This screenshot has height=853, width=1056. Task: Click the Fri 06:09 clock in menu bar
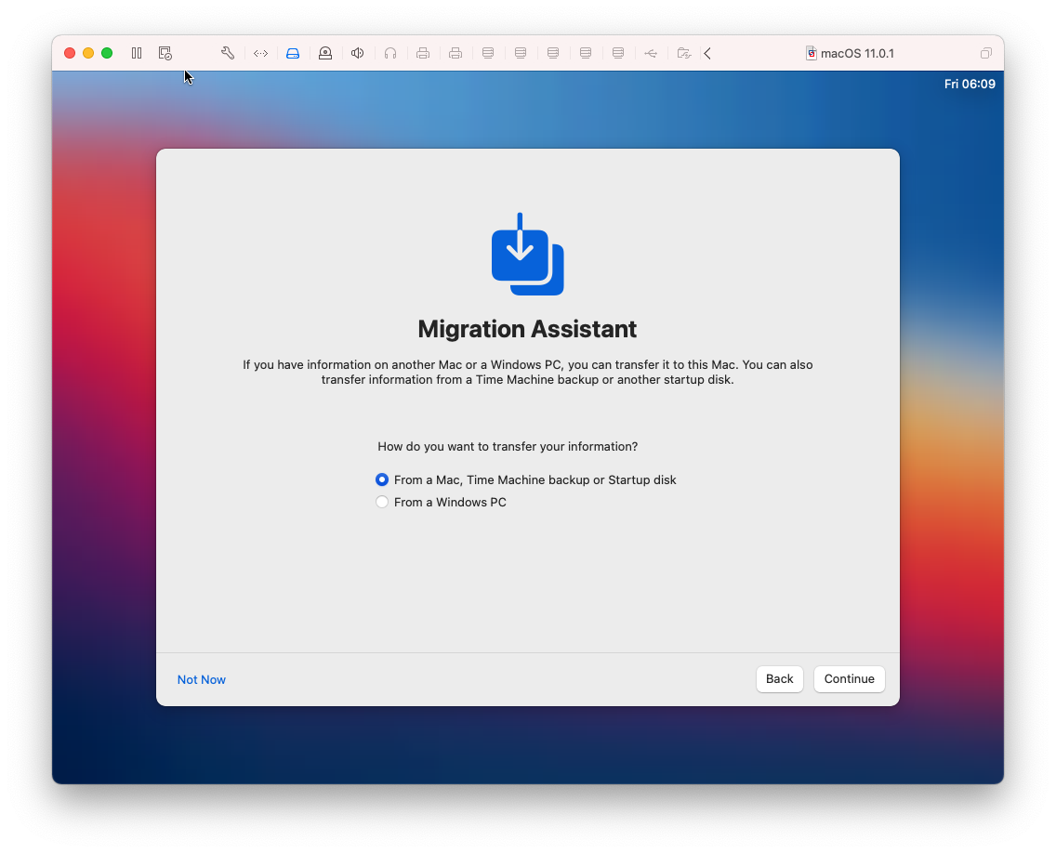[970, 84]
